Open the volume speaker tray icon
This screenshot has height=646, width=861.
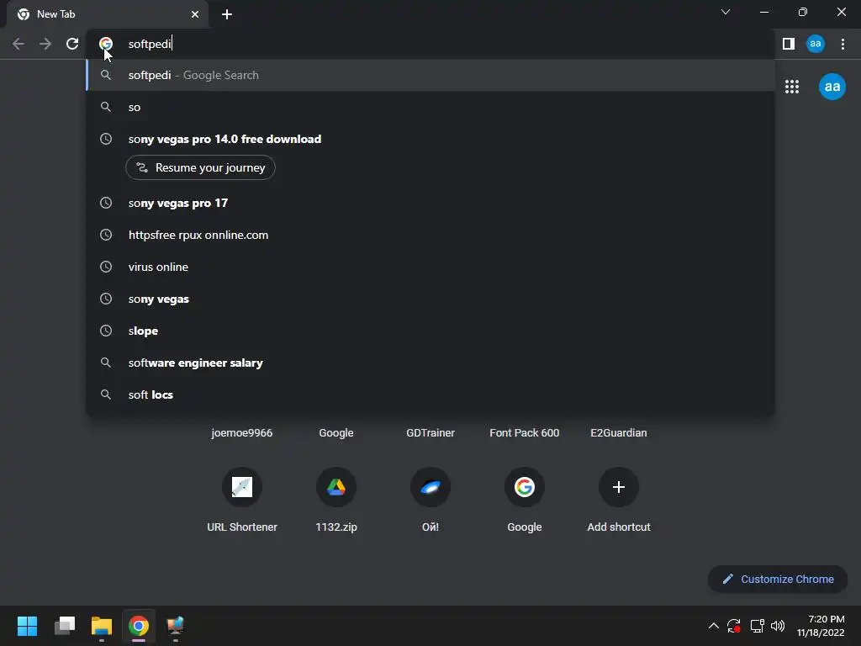[778, 626]
